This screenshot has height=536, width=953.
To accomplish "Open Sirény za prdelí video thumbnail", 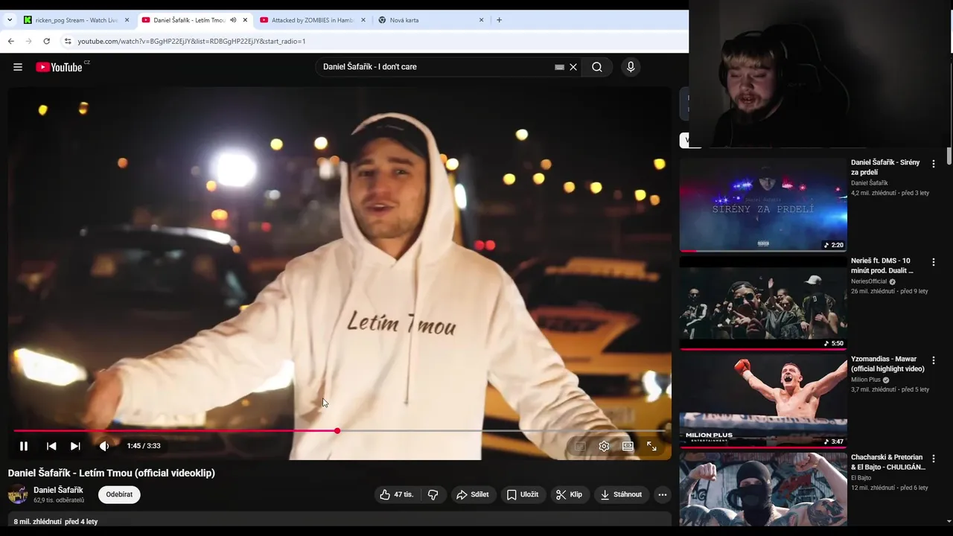I will click(763, 205).
